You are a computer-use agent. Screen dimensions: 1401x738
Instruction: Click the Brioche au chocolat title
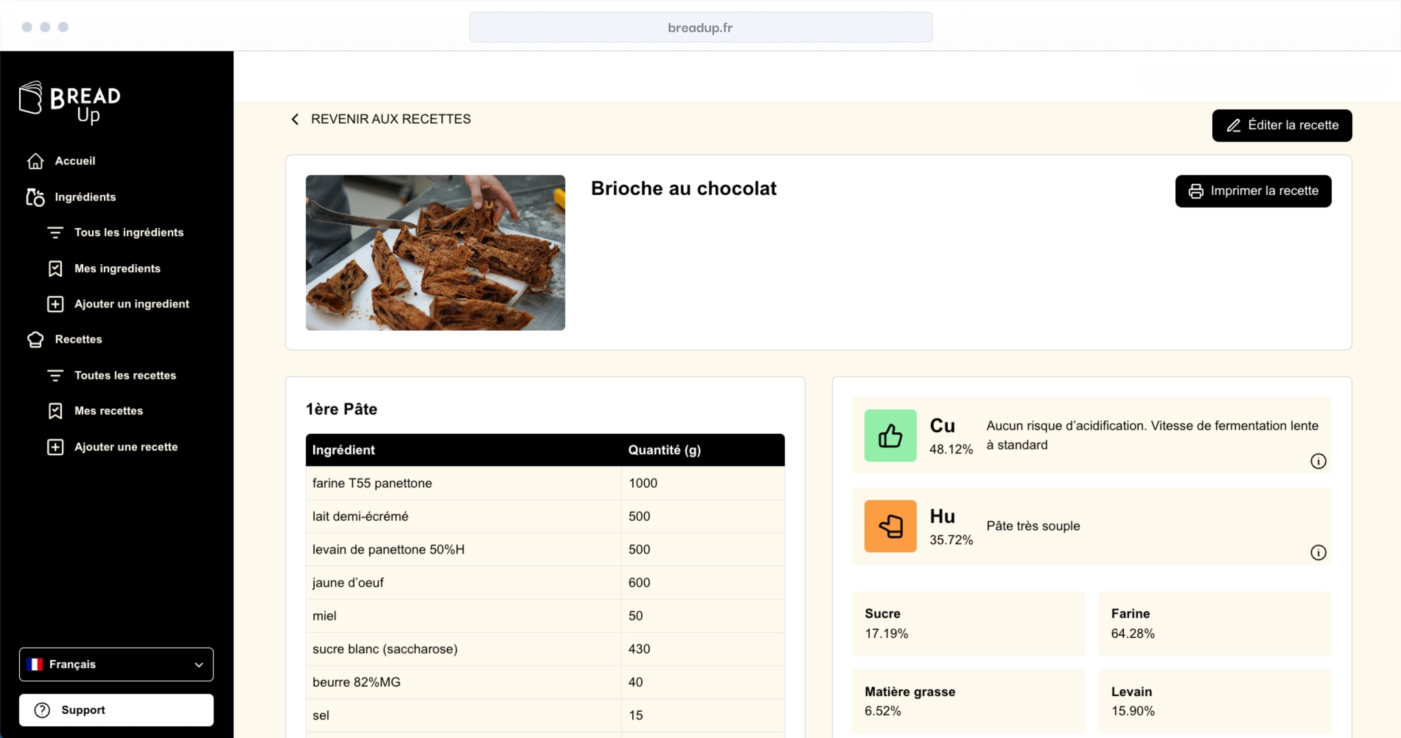[x=684, y=188]
